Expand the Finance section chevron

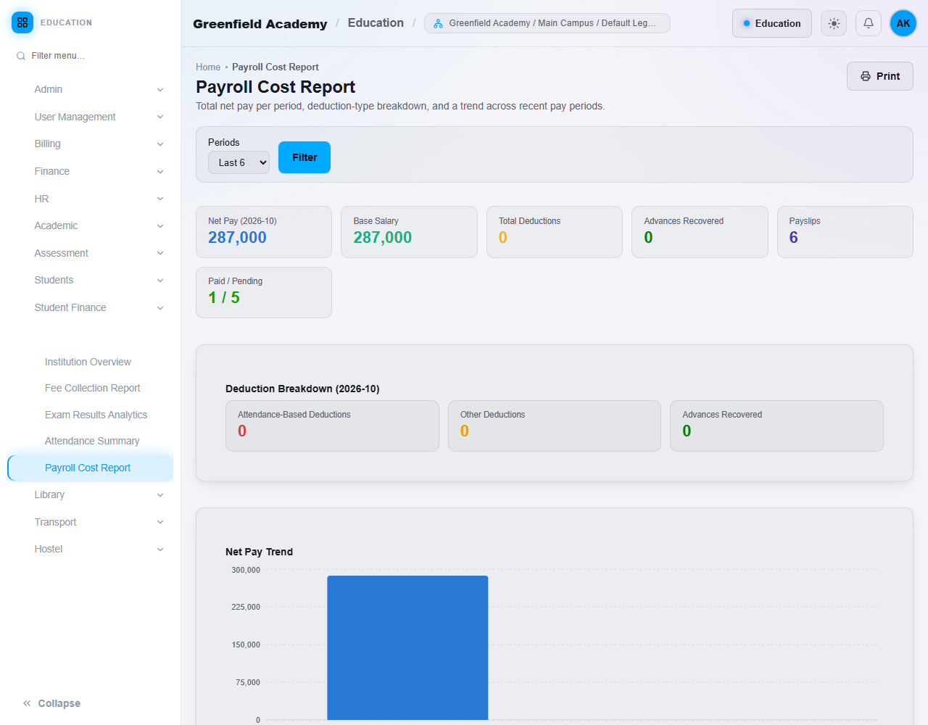[x=160, y=172]
